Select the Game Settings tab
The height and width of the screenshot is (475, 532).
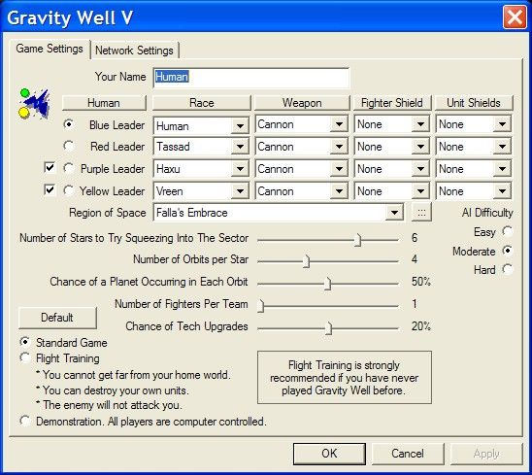tap(50, 49)
